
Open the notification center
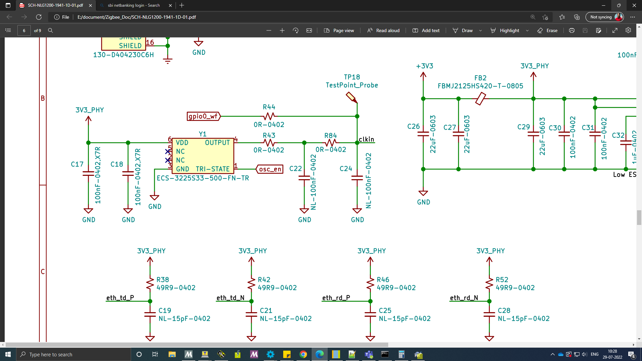(632, 355)
